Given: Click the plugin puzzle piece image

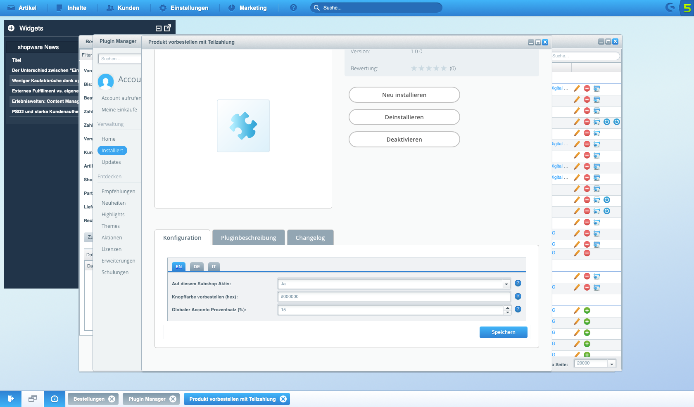Looking at the screenshot, I should (x=243, y=126).
